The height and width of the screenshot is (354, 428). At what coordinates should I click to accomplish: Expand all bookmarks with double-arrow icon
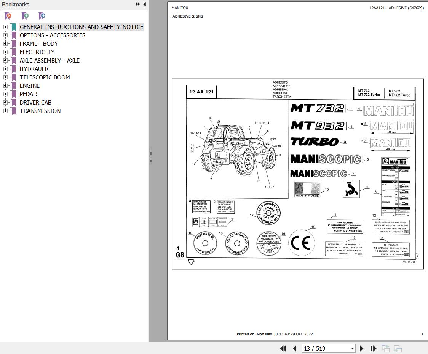[x=137, y=4]
